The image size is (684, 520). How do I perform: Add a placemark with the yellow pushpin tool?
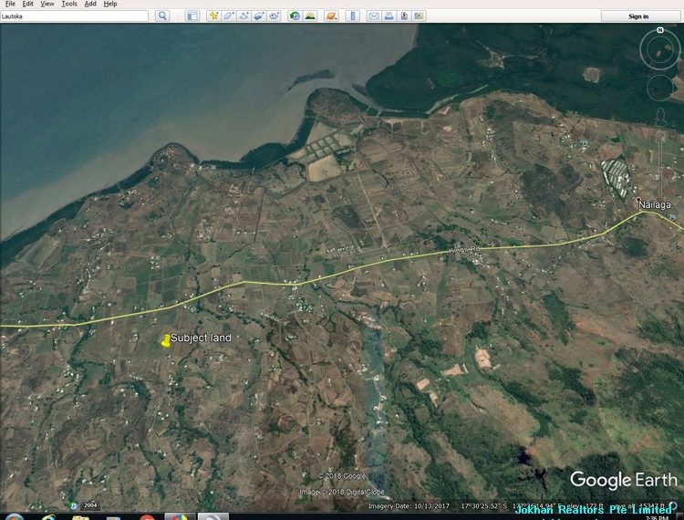click(x=213, y=16)
